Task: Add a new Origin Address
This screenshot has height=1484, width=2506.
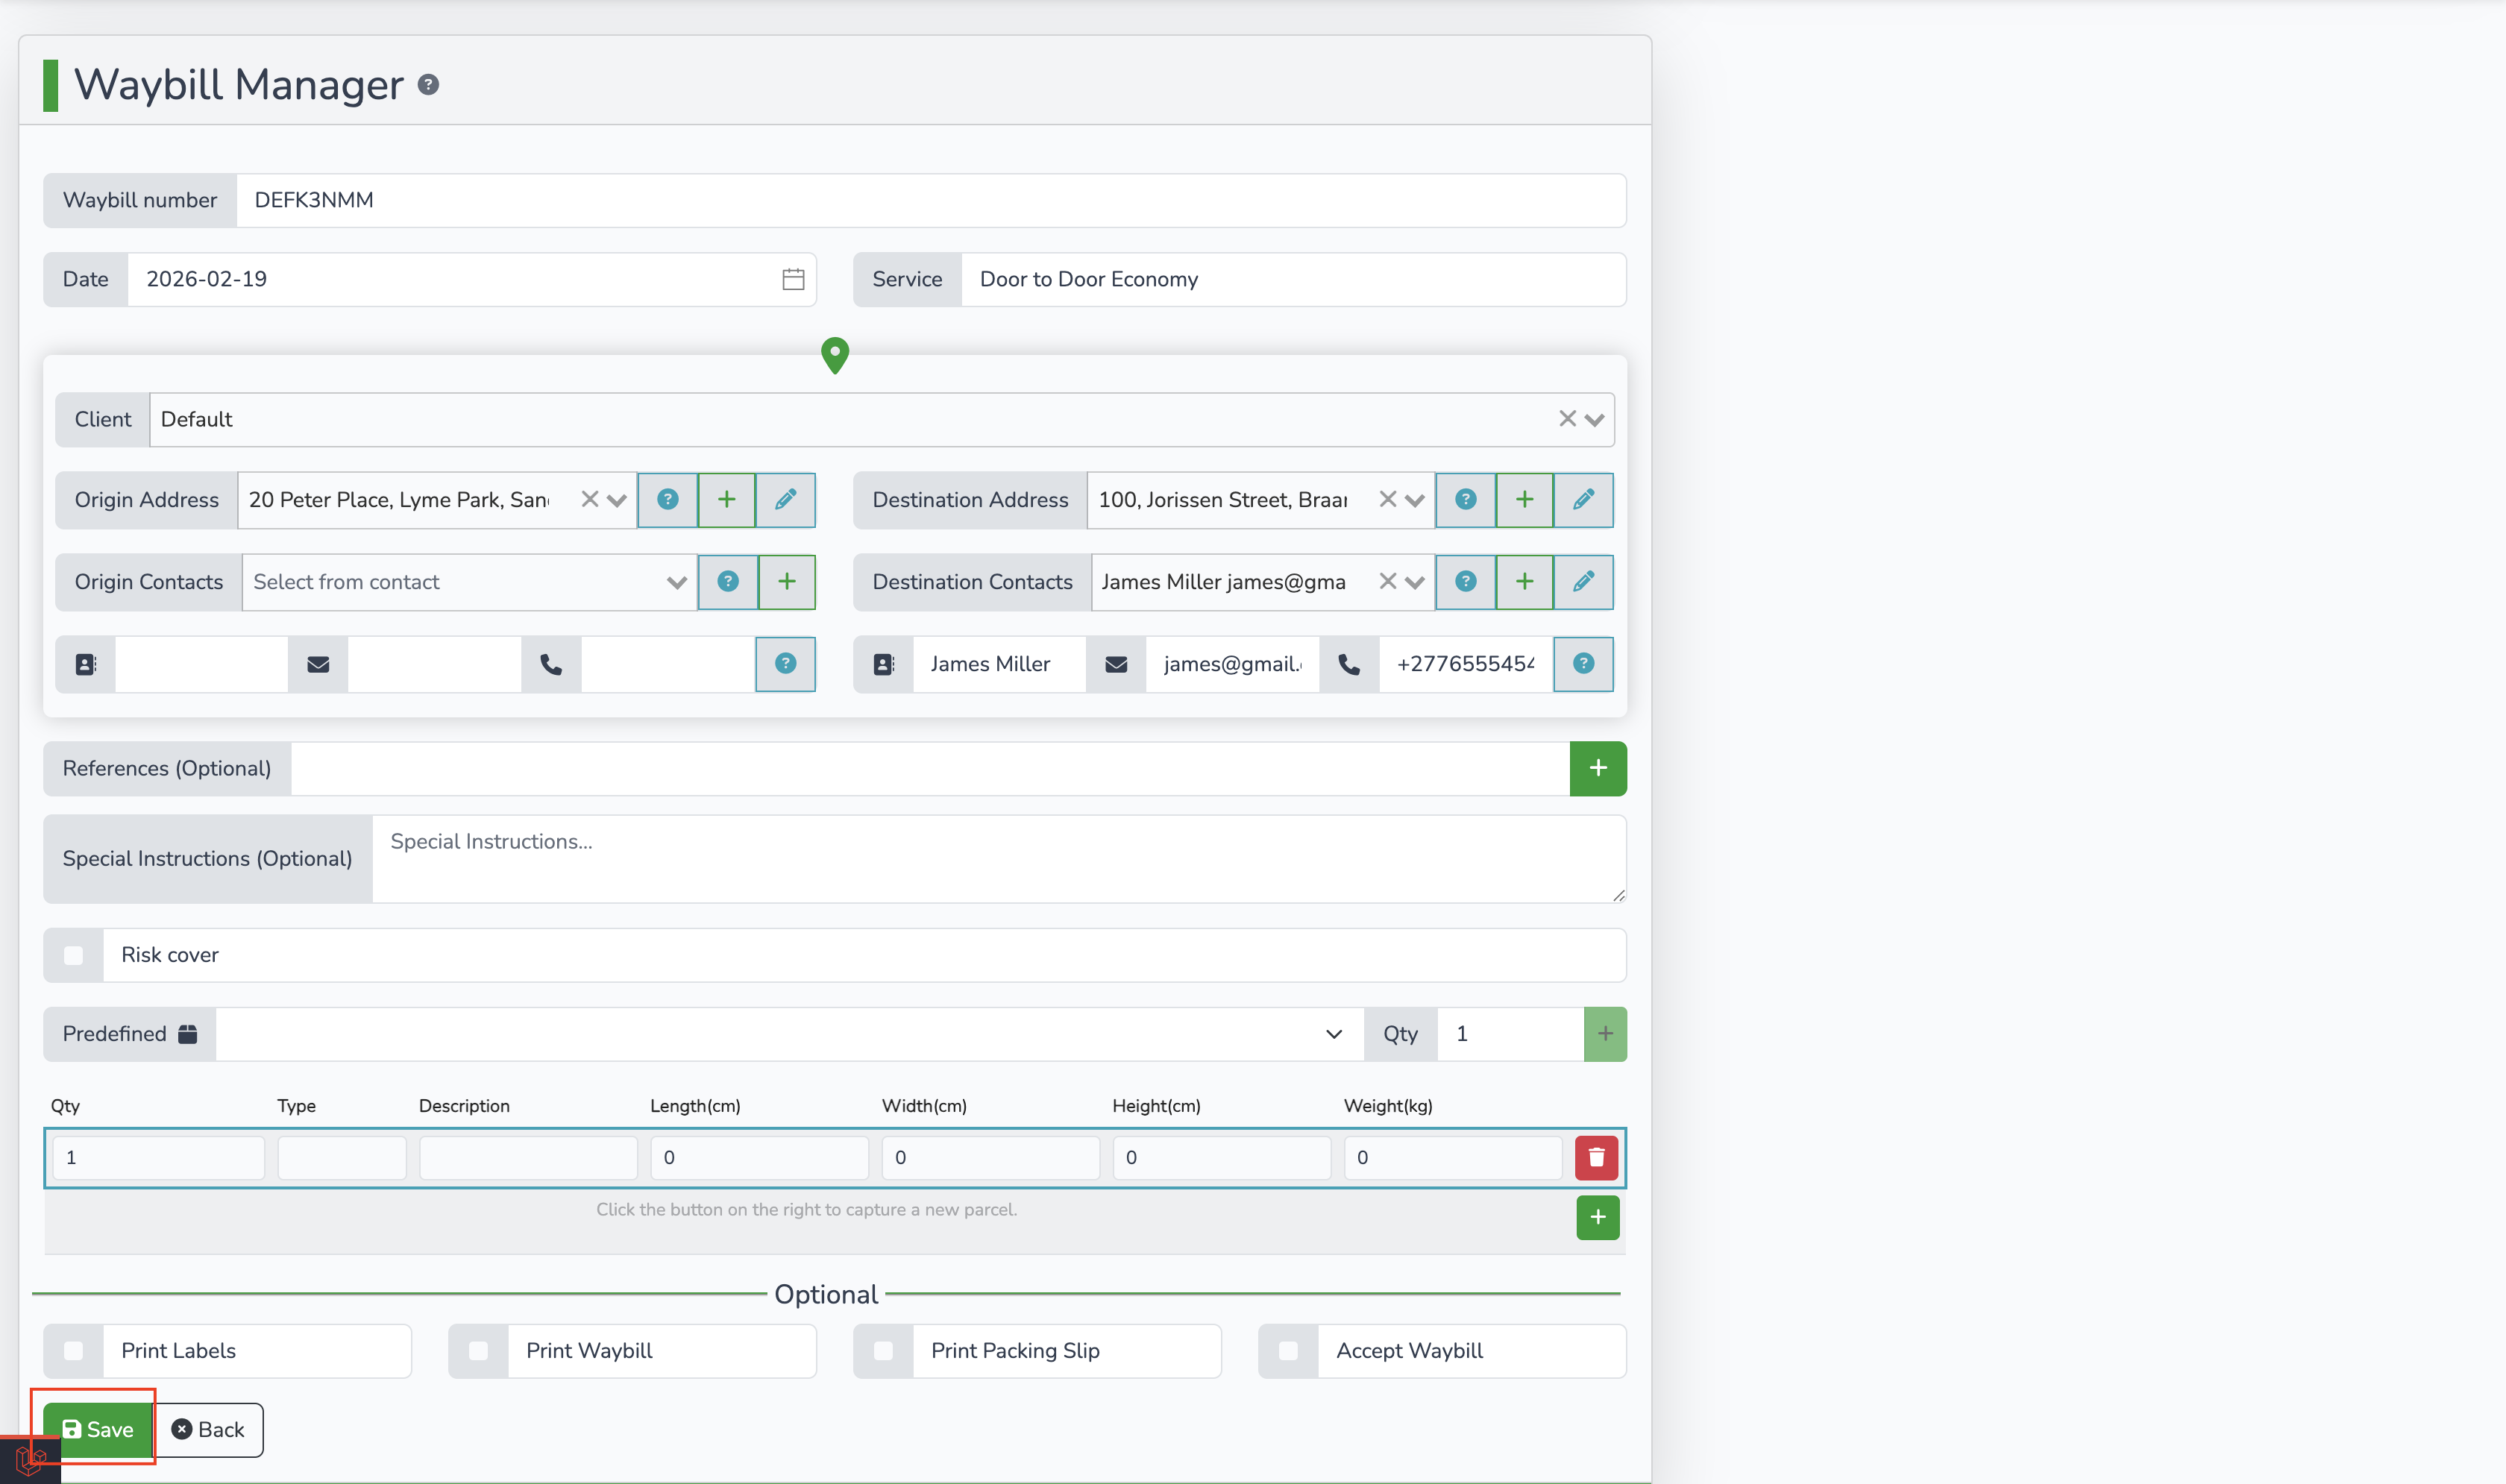Action: 727,499
